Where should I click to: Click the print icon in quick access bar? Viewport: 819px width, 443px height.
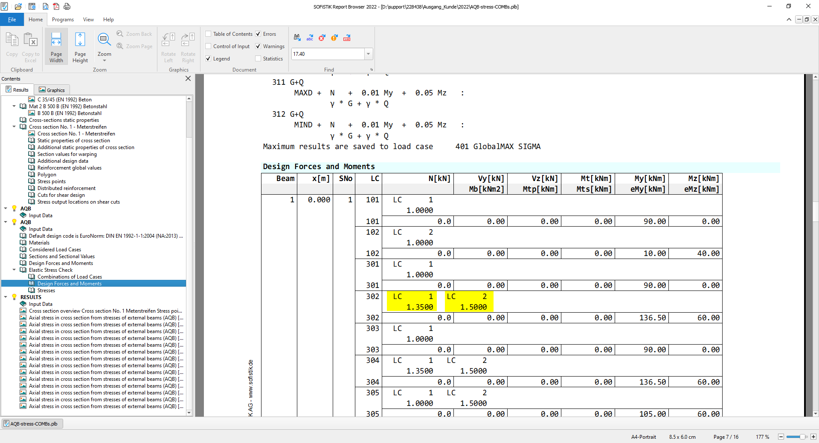(x=67, y=6)
